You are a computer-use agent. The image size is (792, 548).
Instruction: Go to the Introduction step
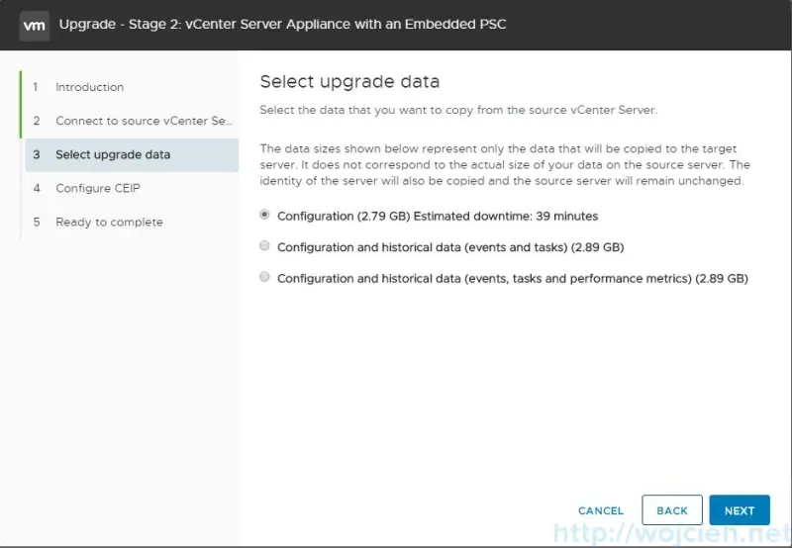click(x=89, y=87)
